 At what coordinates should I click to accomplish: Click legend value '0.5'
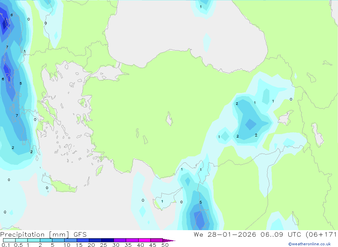(x=18, y=245)
